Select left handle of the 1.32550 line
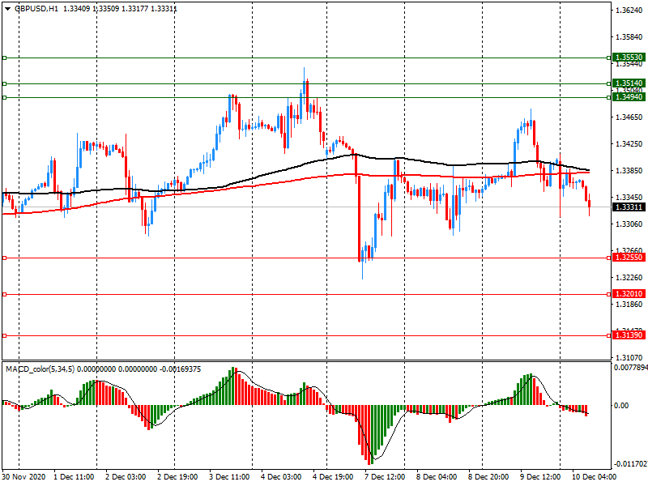Image resolution: width=648 pixels, height=486 pixels. click(x=4, y=258)
